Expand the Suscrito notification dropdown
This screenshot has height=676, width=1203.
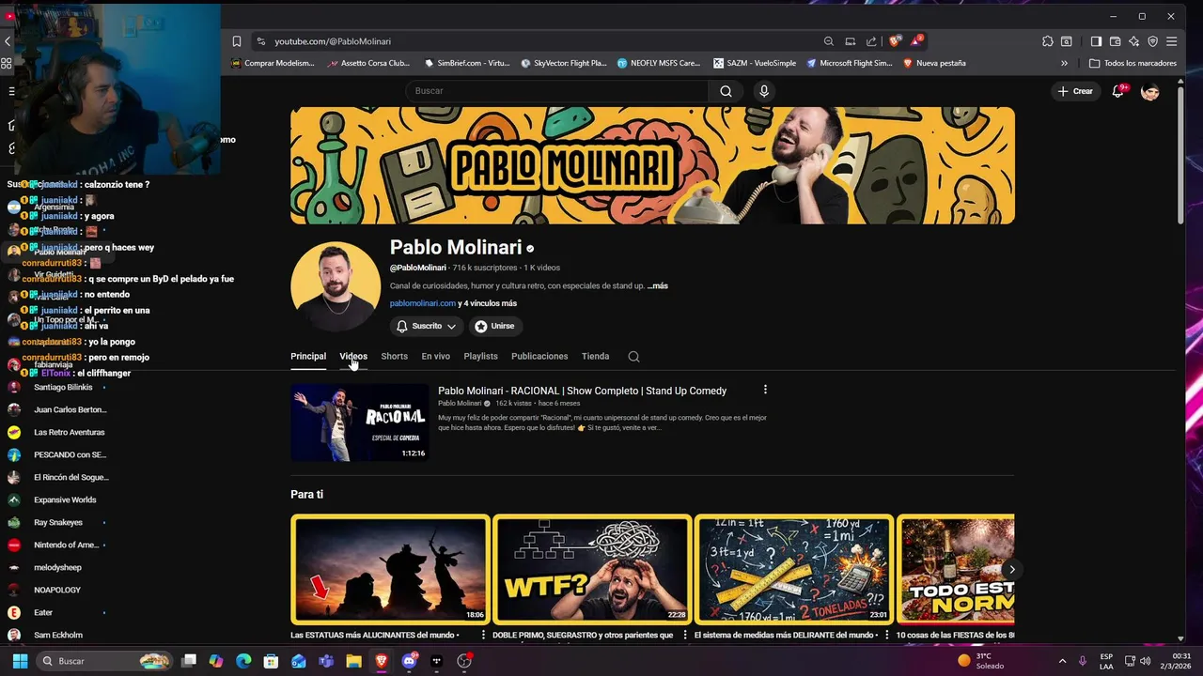(428, 326)
